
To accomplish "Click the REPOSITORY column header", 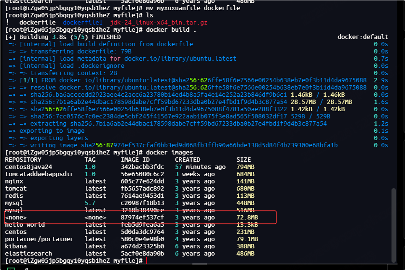I will pyautogui.click(x=23, y=160).
